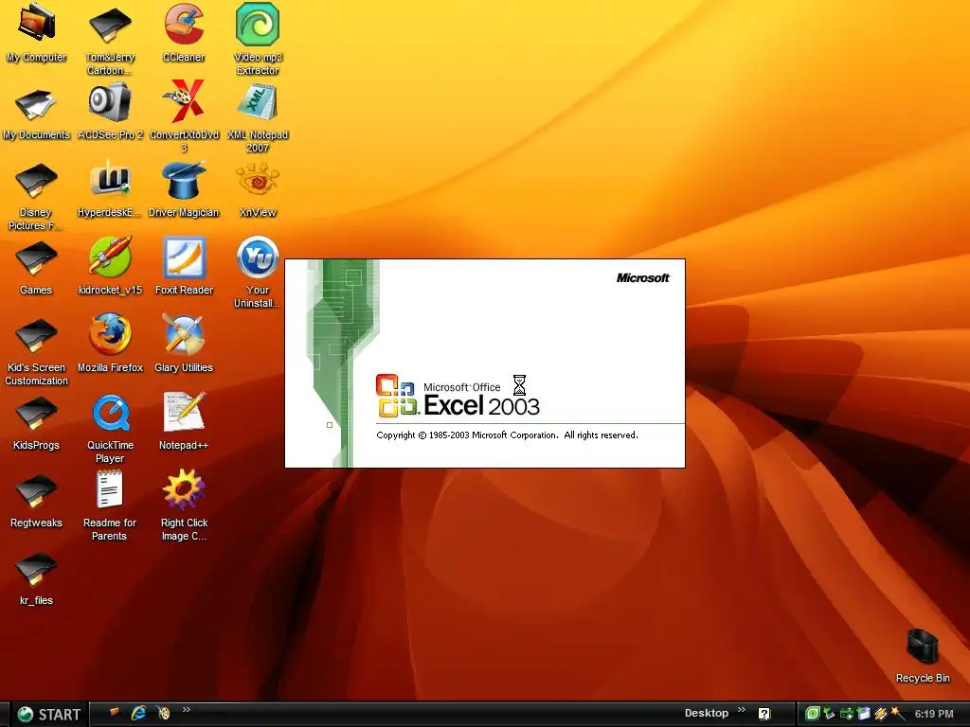Select Right Click Image C... shortcut
The image size is (970, 727).
(x=184, y=505)
